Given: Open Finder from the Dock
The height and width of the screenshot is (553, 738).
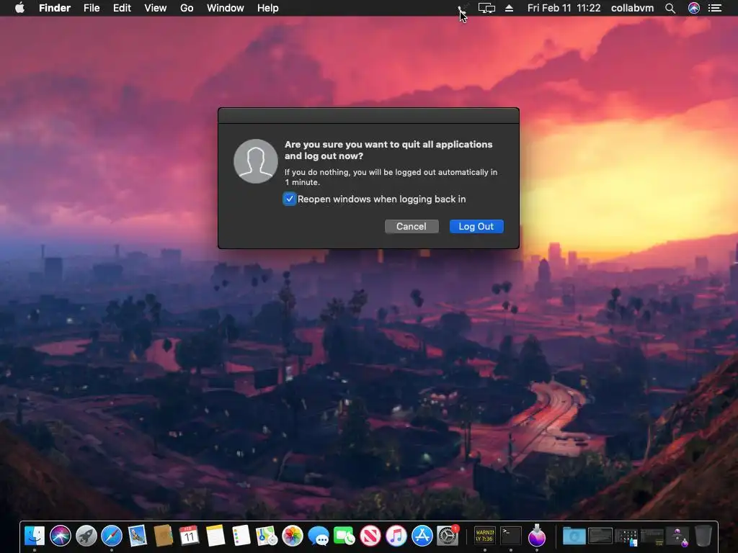Looking at the screenshot, I should click(x=35, y=536).
